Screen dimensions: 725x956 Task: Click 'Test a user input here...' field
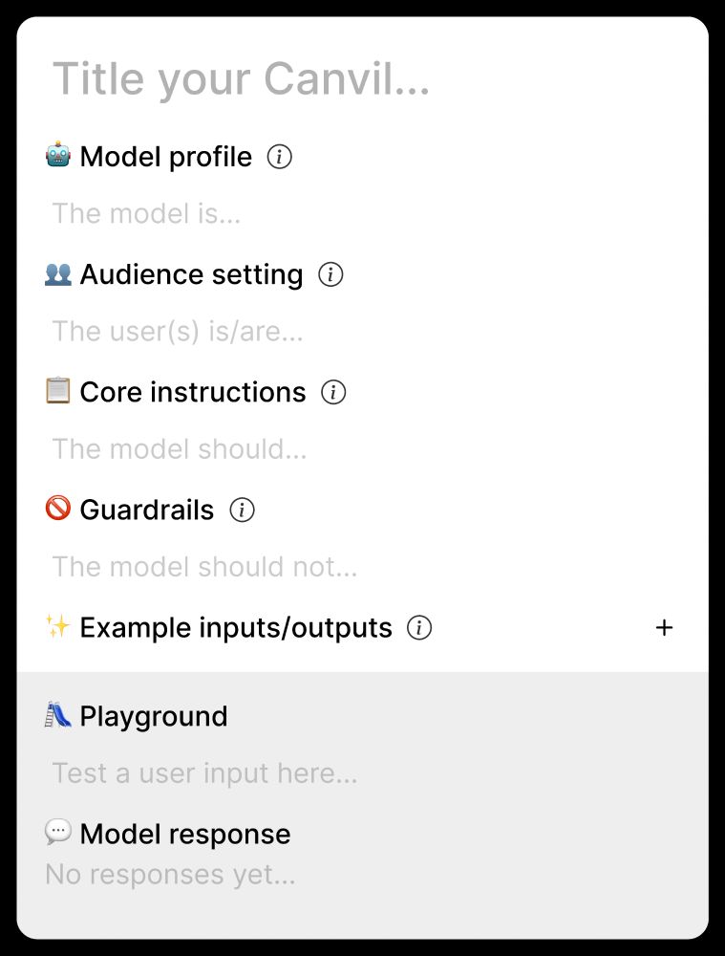pos(363,773)
